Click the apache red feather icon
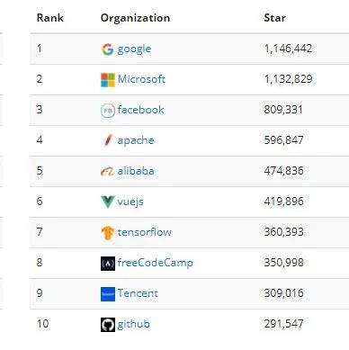This screenshot has width=349, height=350. point(108,140)
